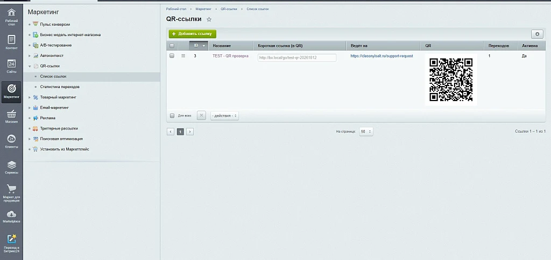The height and width of the screenshot is (260, 551).
Task: Click the Бизнес модель интернет-магазина icon
Action: point(36,35)
